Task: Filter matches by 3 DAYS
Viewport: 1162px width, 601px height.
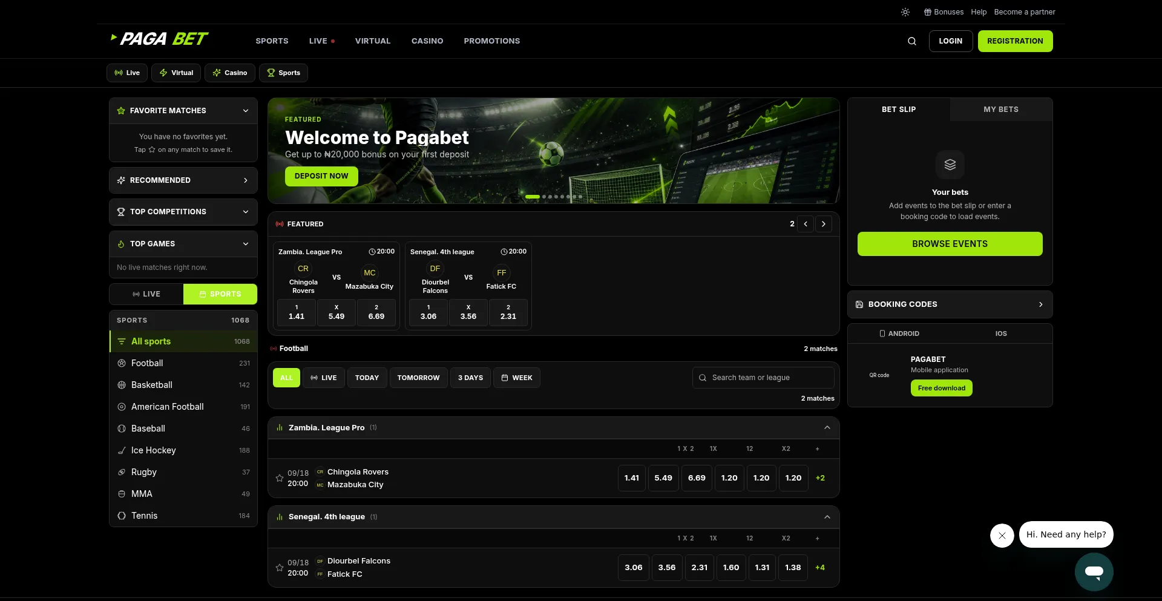Action: [471, 378]
